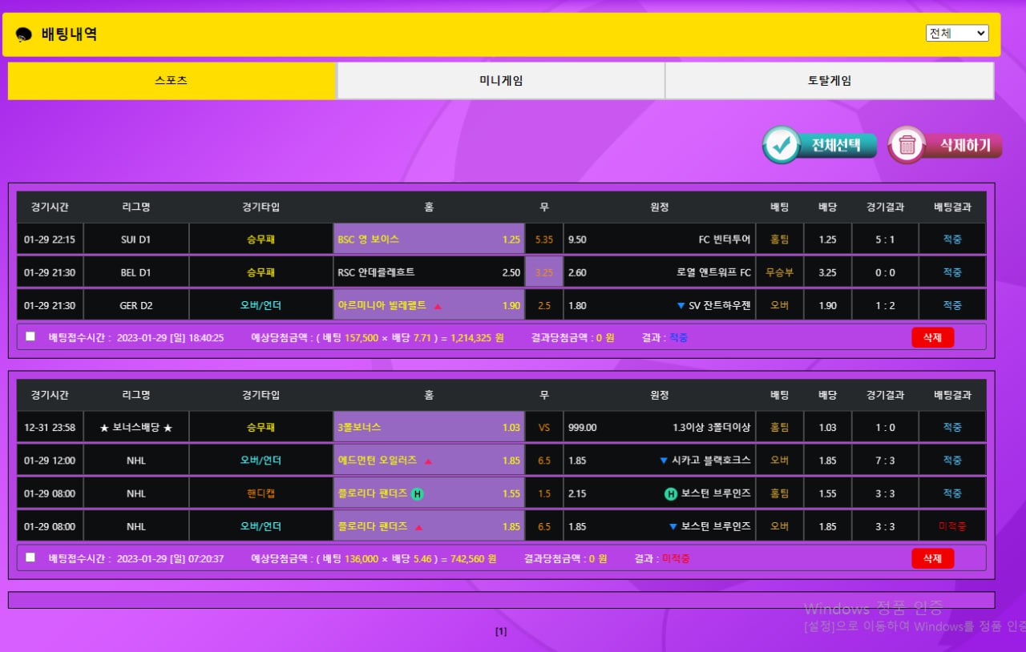The image size is (1026, 652).
Task: Click highlighted 3.25 draw odds cell
Action: [x=544, y=272]
